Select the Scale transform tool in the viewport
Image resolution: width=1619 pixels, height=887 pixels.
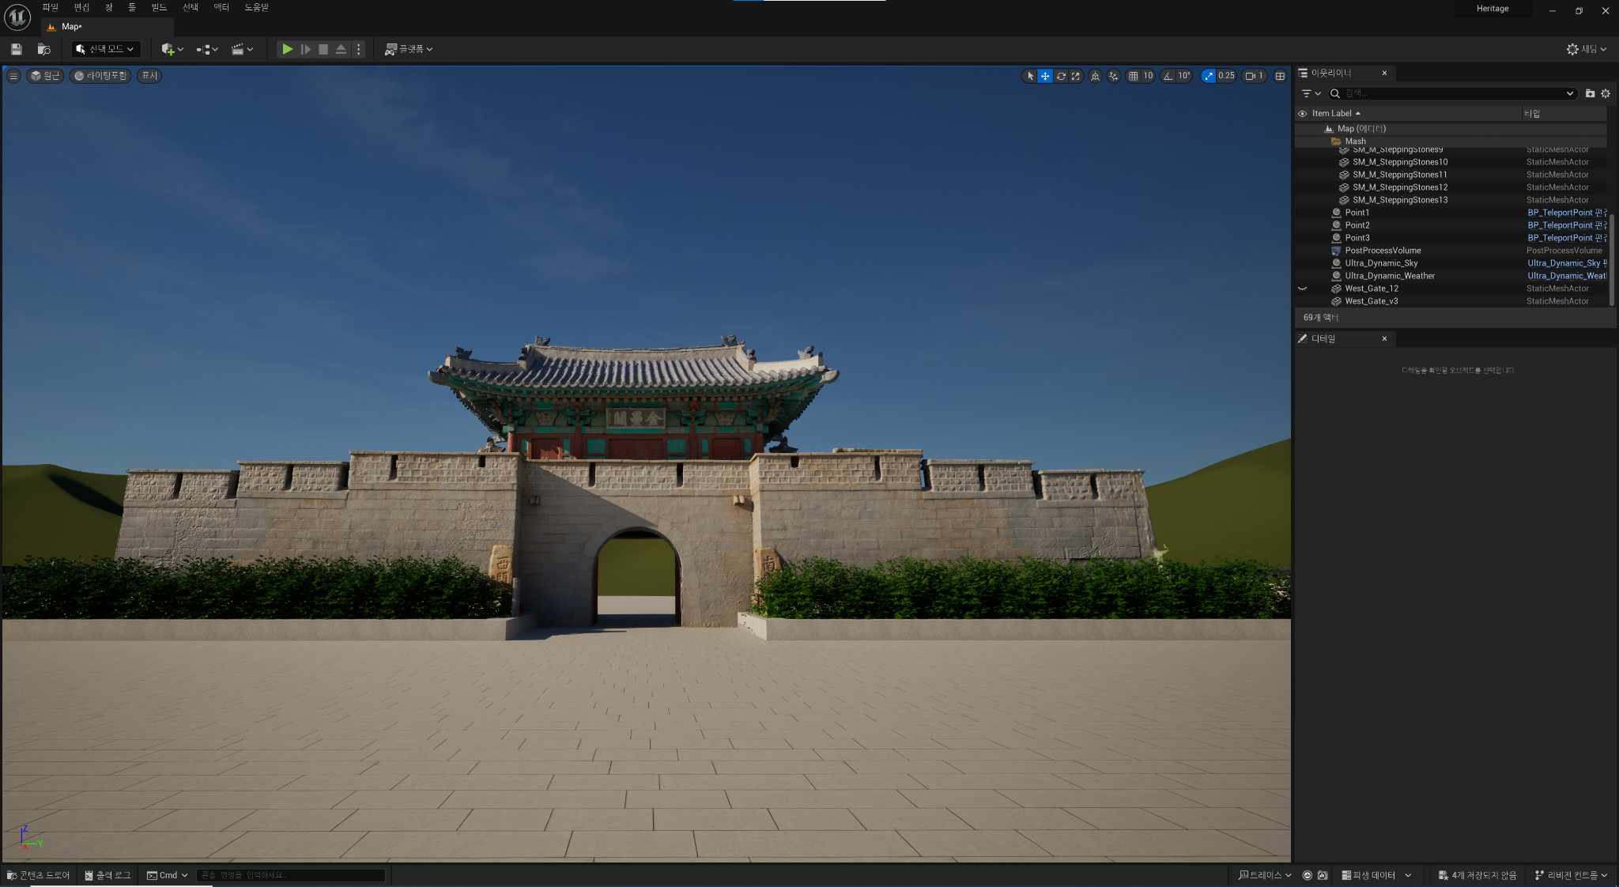click(x=1076, y=76)
